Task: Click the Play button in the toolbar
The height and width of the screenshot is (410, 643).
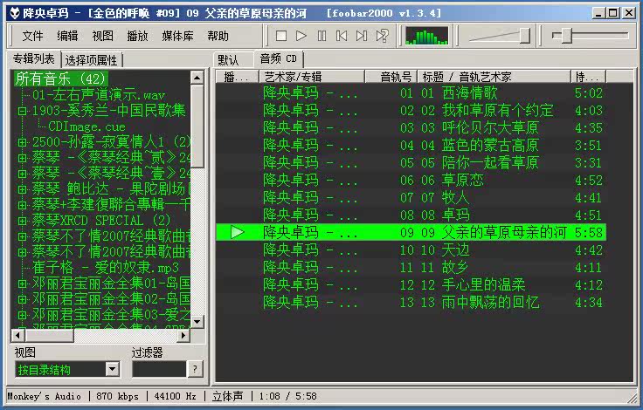Action: (x=301, y=36)
